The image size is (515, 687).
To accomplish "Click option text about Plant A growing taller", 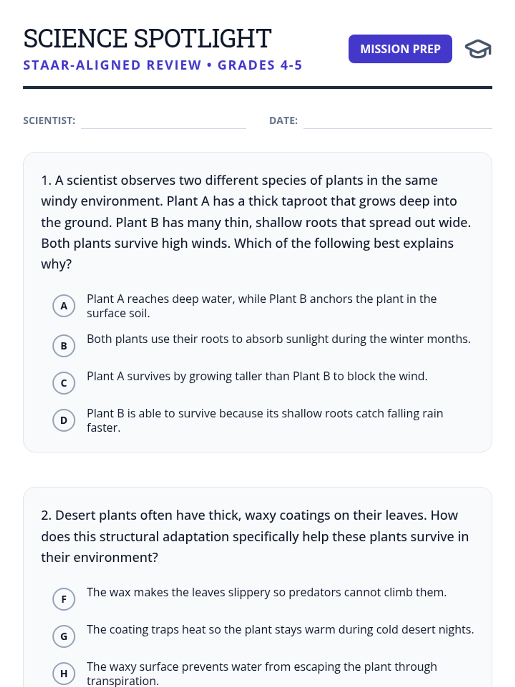I will click(x=257, y=377).
